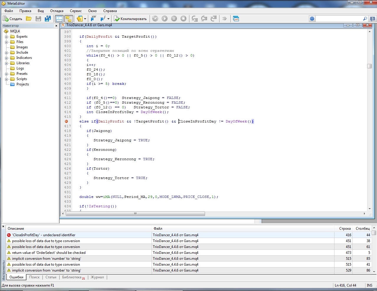Screen dimensions: 377x291
Task: Click the Save file diskette icon
Action: 38,19
